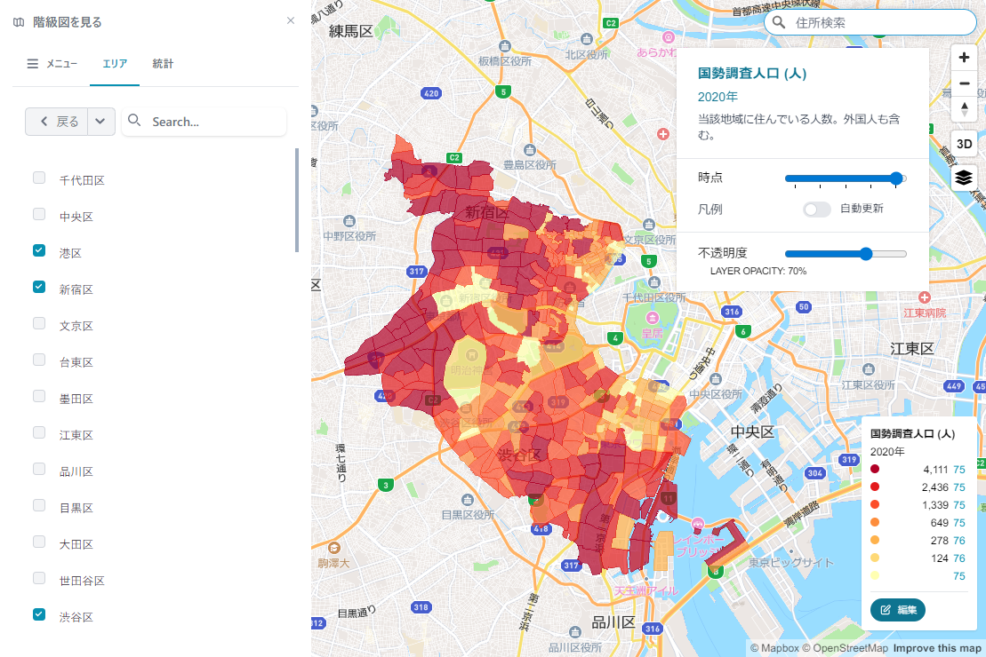
Task: Open the dropdown arrow next to 戻る
Action: pos(100,122)
